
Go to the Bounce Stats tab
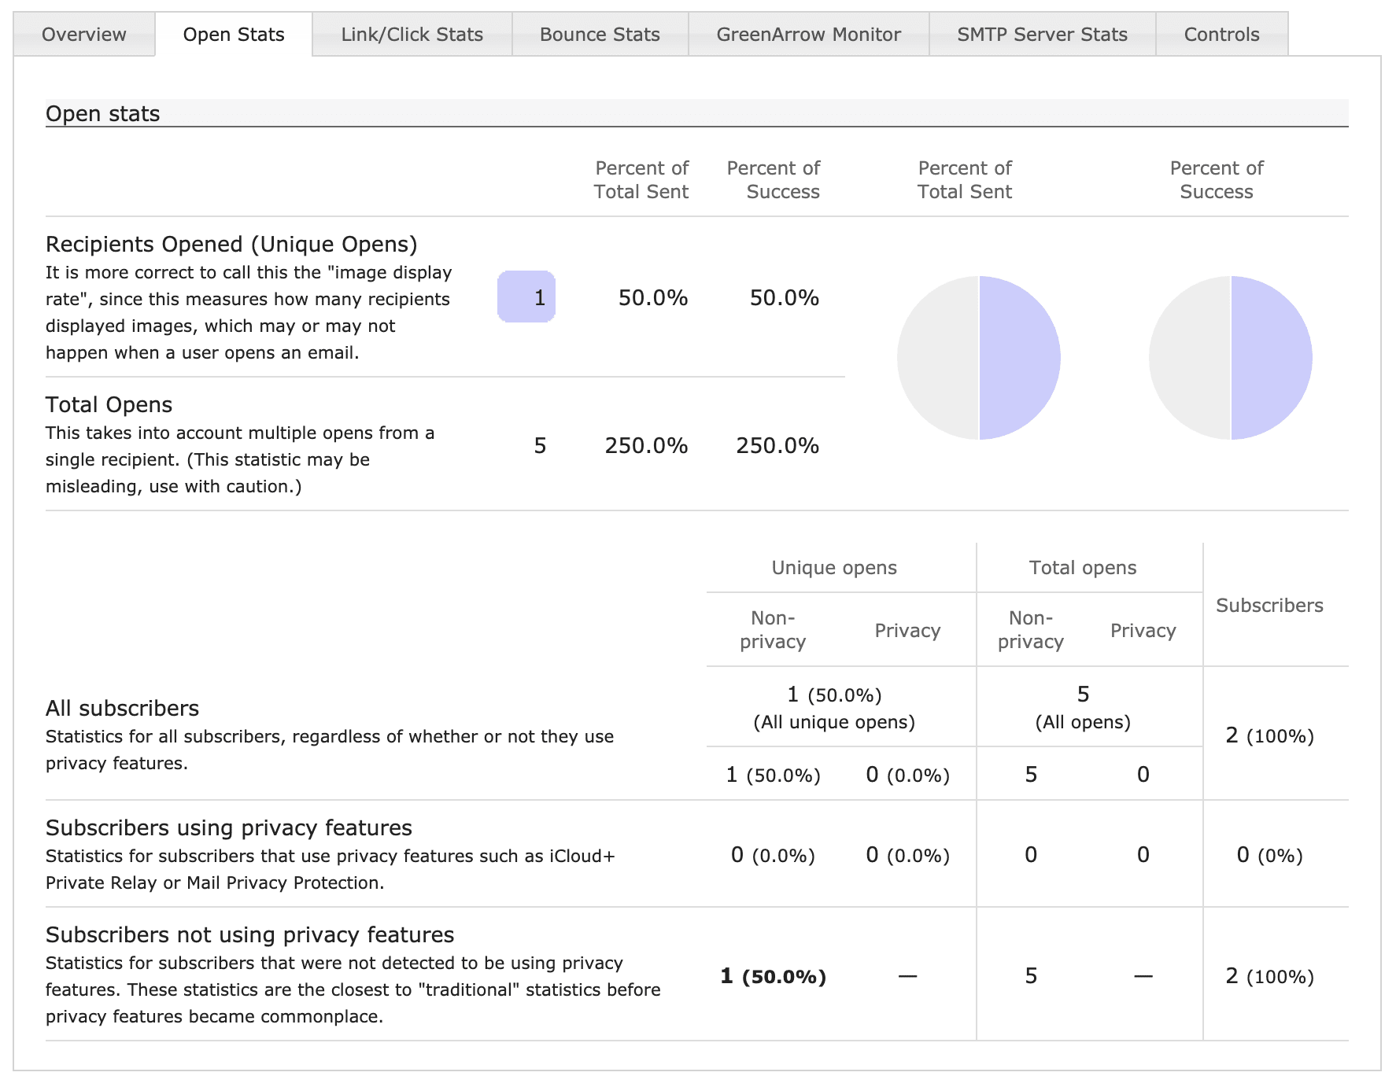pyautogui.click(x=600, y=35)
